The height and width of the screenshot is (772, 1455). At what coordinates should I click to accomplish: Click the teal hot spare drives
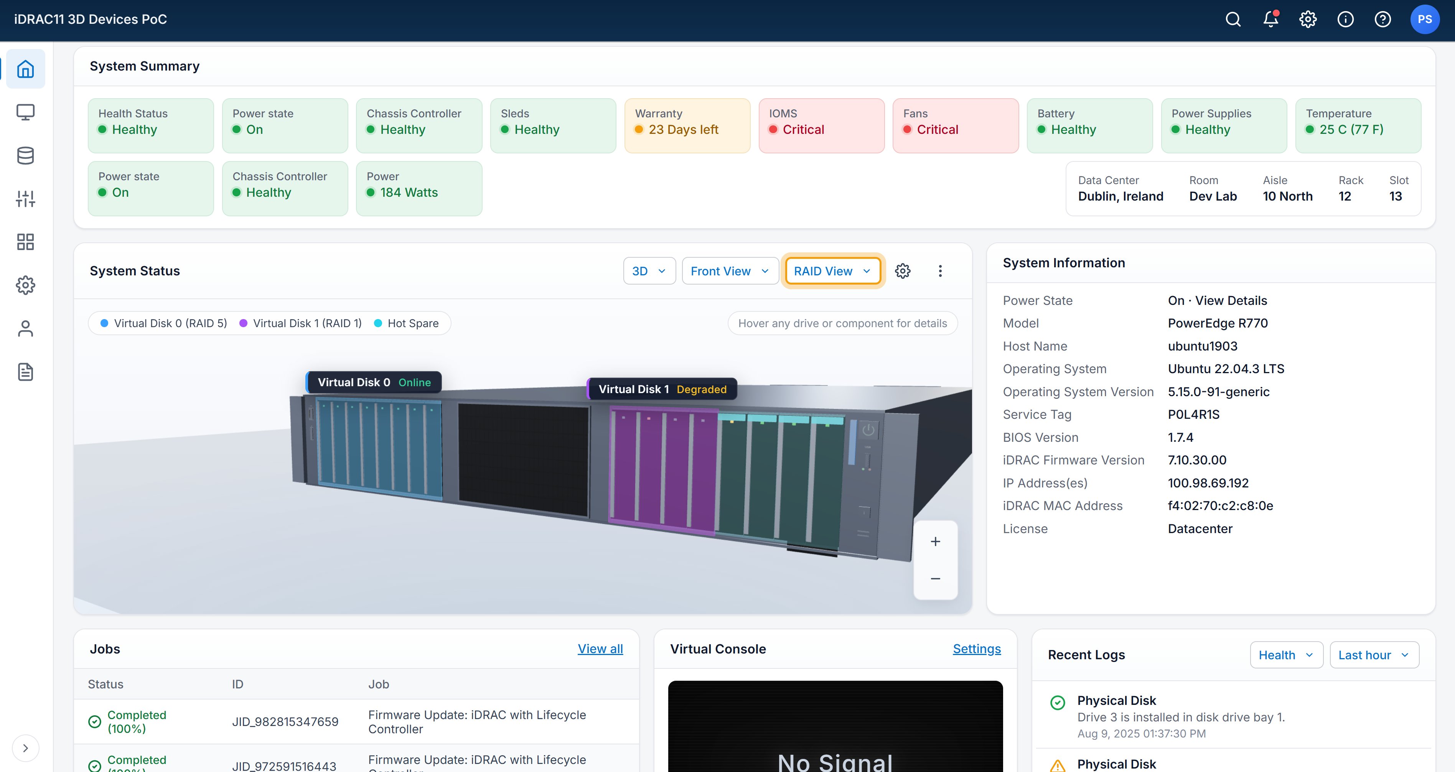[780, 481]
